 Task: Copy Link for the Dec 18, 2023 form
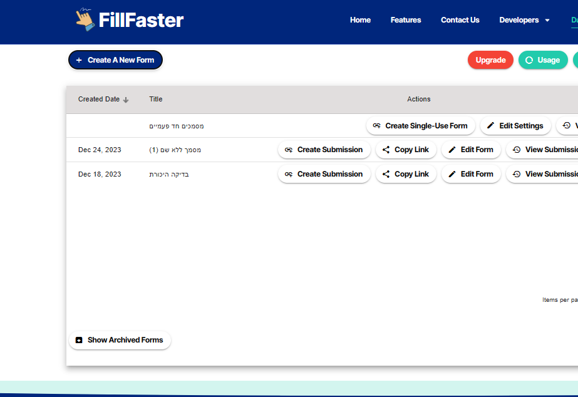tap(406, 174)
